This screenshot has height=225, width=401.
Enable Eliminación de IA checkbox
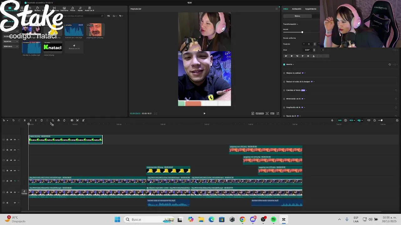pyautogui.click(x=284, y=99)
